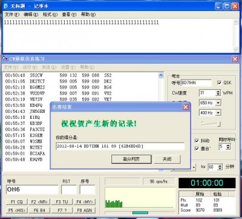Click the 序号 input field
This screenshot has width=242, height=219.
point(87,190)
